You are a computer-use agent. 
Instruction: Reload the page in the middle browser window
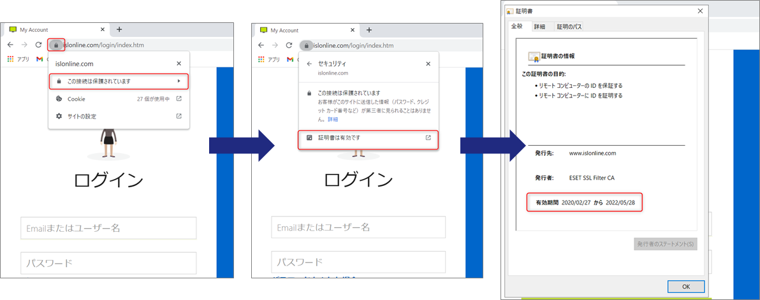click(288, 45)
